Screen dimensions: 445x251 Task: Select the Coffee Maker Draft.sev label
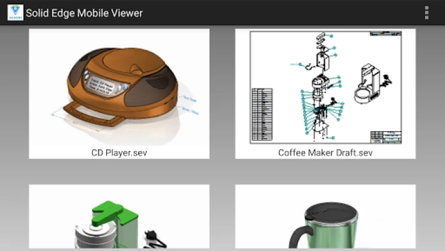coord(325,152)
